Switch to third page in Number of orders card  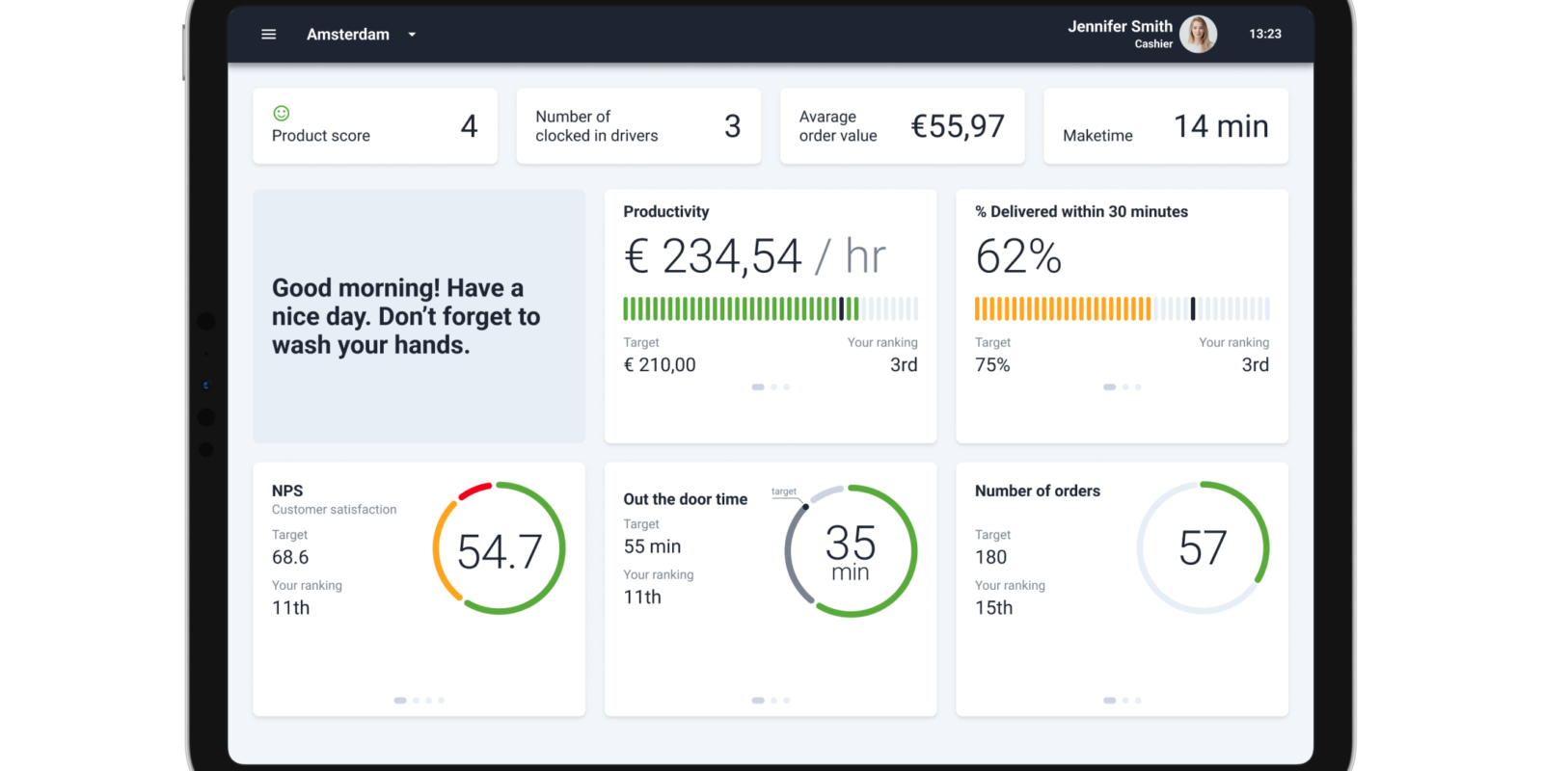1138,701
